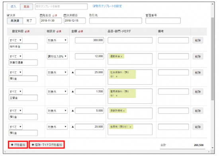Open 対象外 tax dropdown in 給料手当 row

coord(57,40)
